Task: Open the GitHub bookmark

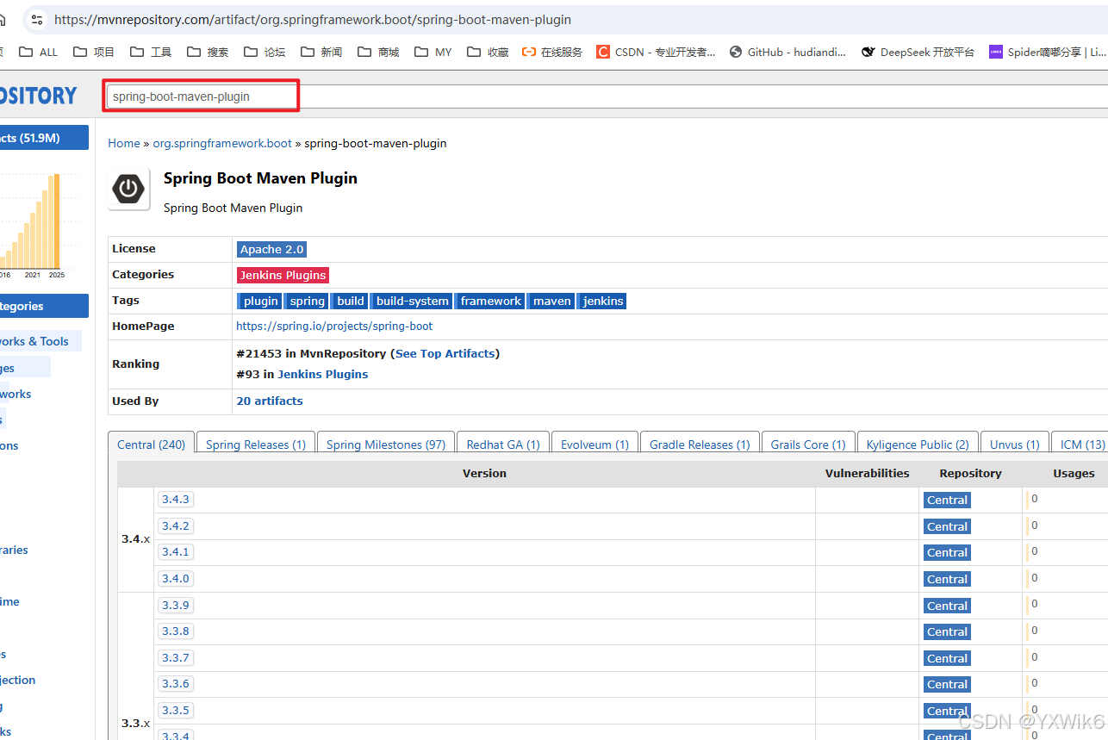Action: coord(787,52)
